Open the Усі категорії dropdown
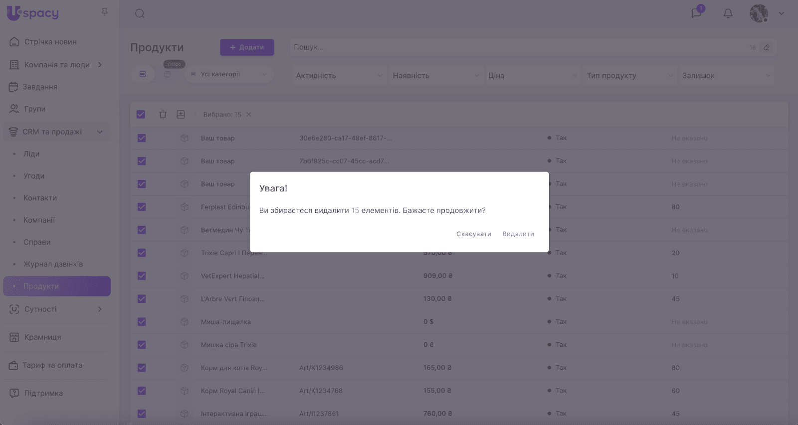Viewport: 798px width, 425px height. 229,74
